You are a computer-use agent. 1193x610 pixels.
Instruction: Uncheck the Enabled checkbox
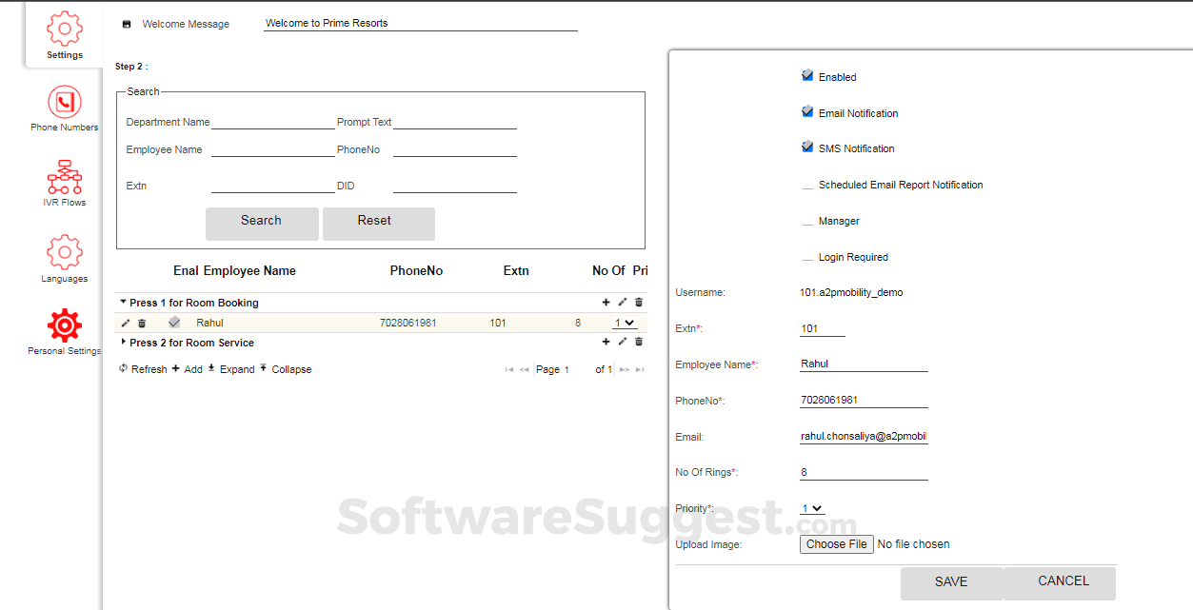(807, 75)
